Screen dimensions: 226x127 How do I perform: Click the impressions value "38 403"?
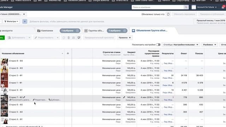pos(200,75)
